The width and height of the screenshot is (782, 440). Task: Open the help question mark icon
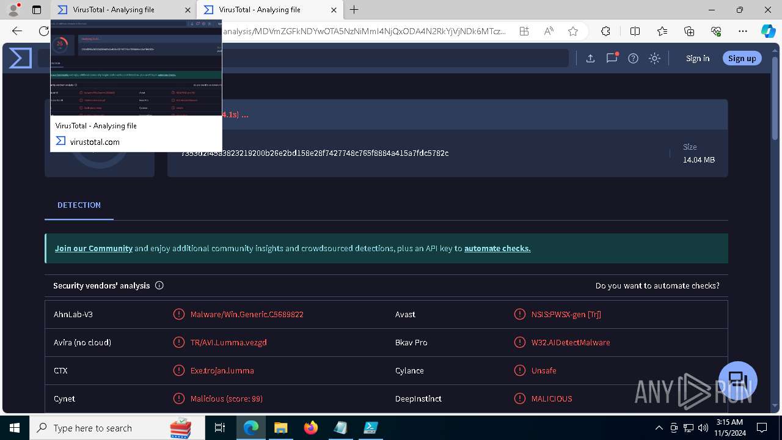click(633, 58)
